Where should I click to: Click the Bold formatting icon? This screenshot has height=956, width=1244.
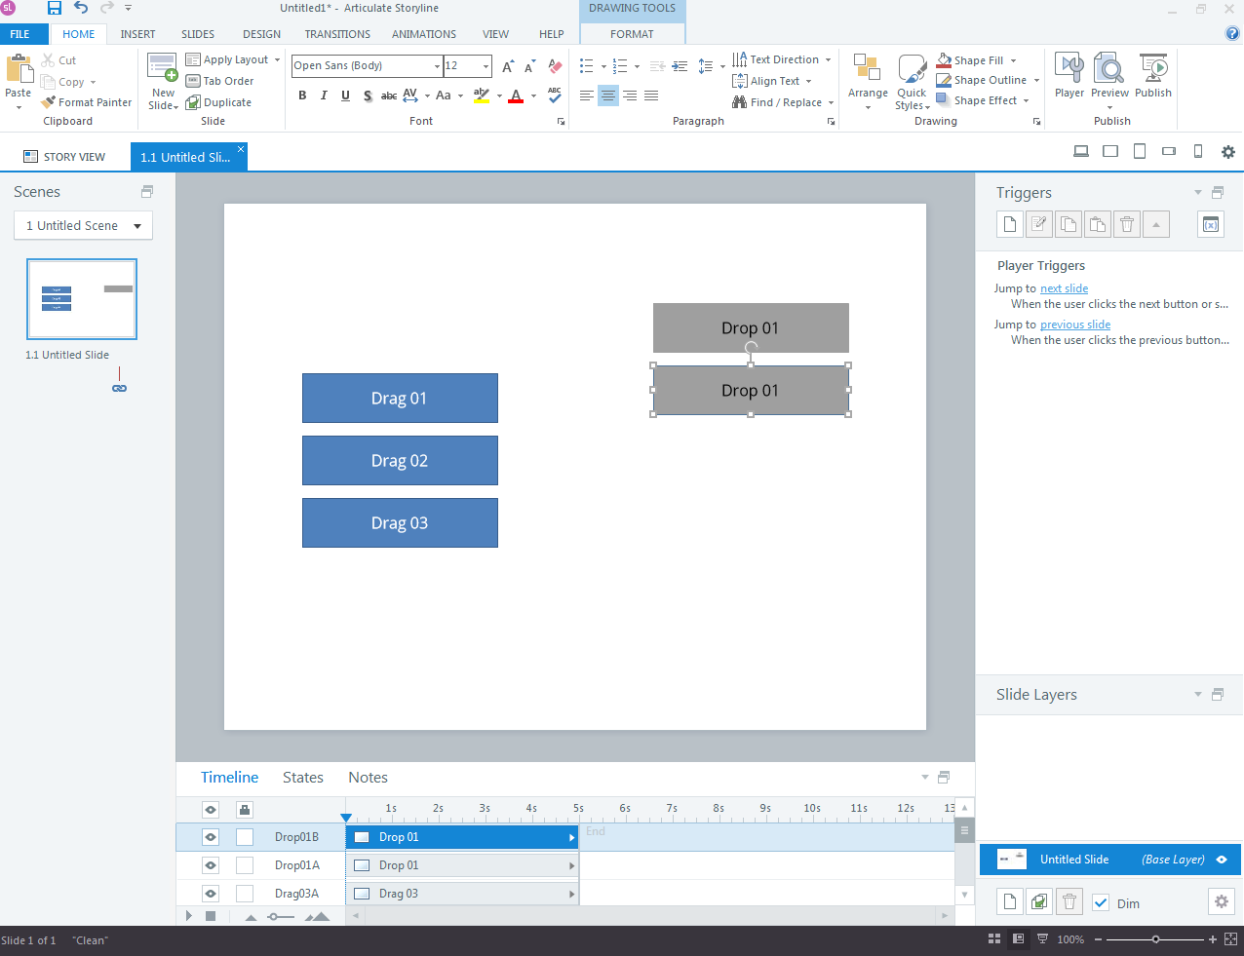coord(302,96)
